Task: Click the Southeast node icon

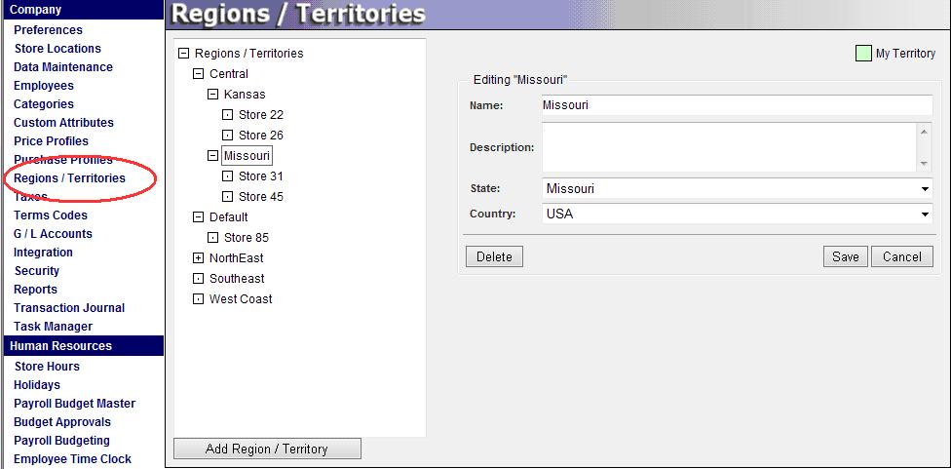Action: click(x=199, y=279)
